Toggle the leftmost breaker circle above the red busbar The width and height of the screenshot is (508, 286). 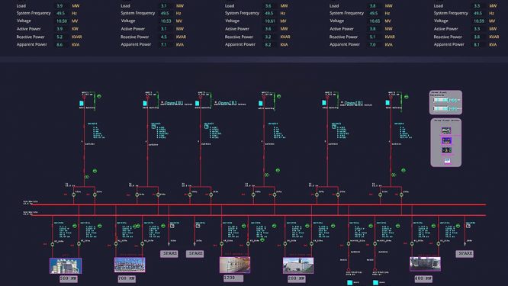point(73,194)
